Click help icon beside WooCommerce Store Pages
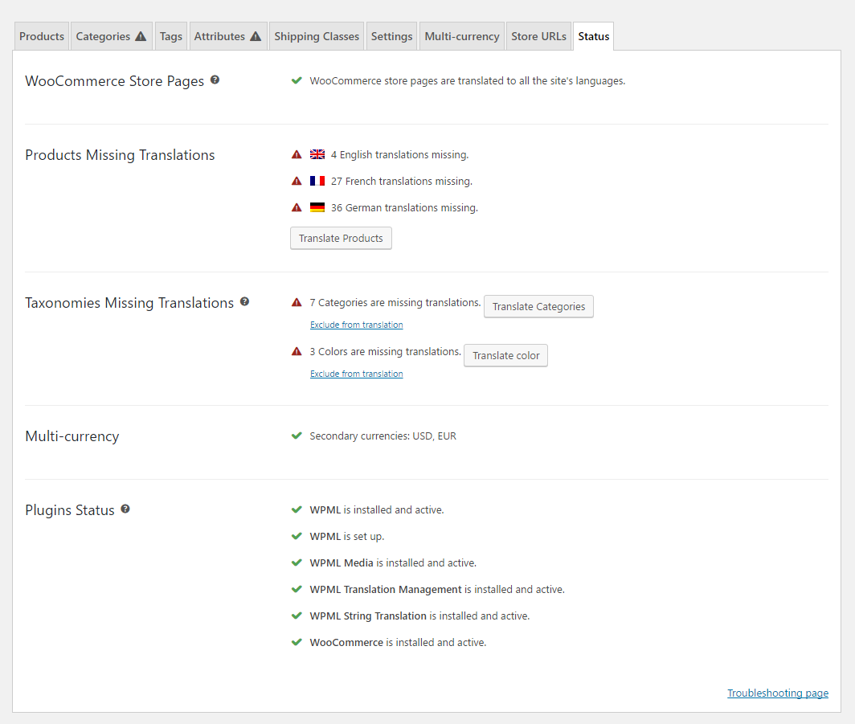This screenshot has height=724, width=855. pyautogui.click(x=215, y=80)
